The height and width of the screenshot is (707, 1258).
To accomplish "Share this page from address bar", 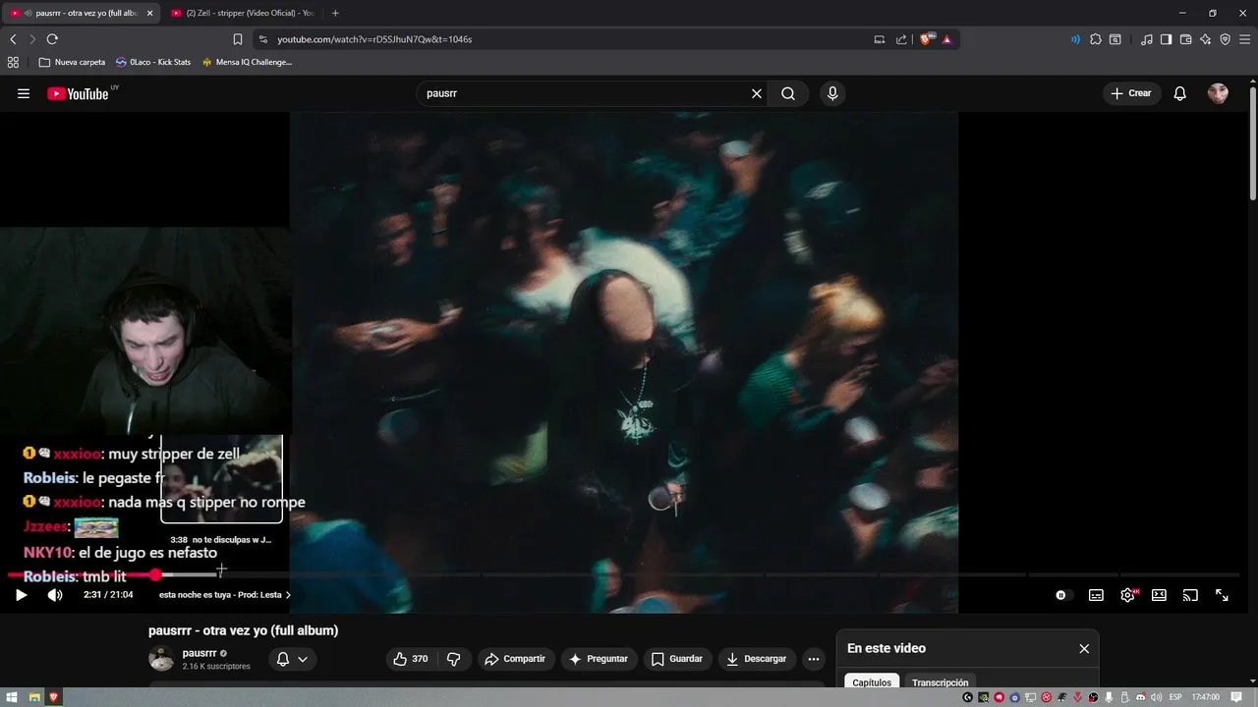I will pos(901,39).
